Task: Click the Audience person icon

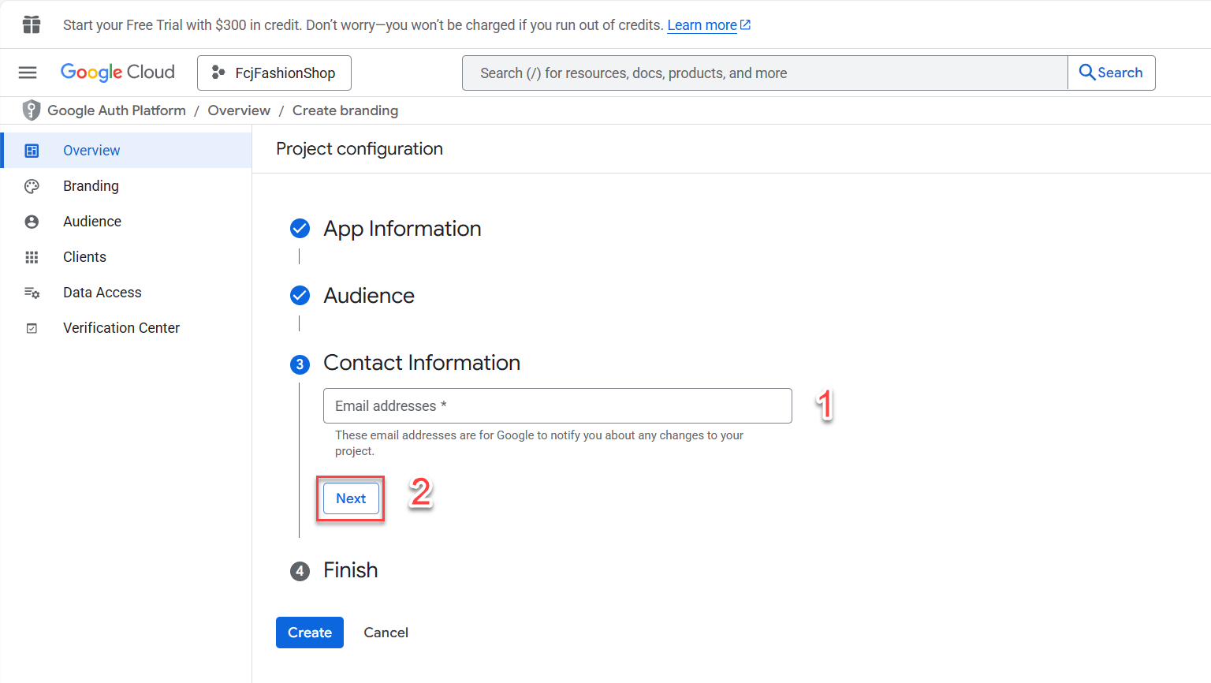Action: (x=32, y=222)
